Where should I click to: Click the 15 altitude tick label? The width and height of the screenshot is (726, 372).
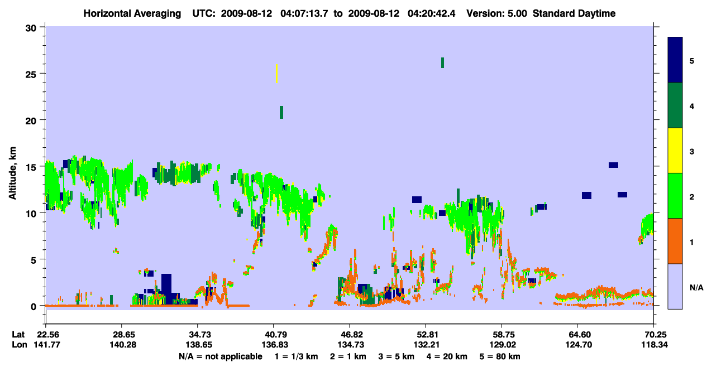32,167
